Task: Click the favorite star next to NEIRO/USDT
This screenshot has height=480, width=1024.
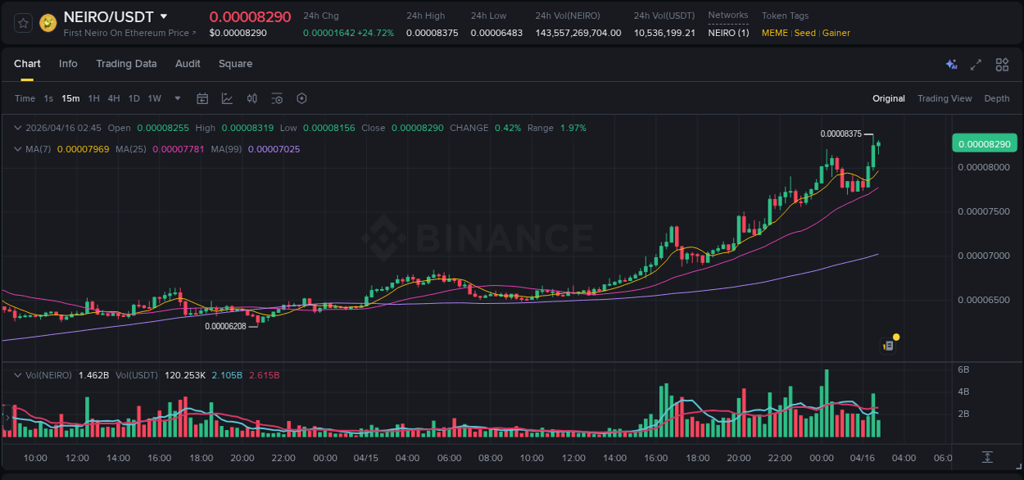Action: click(x=23, y=22)
